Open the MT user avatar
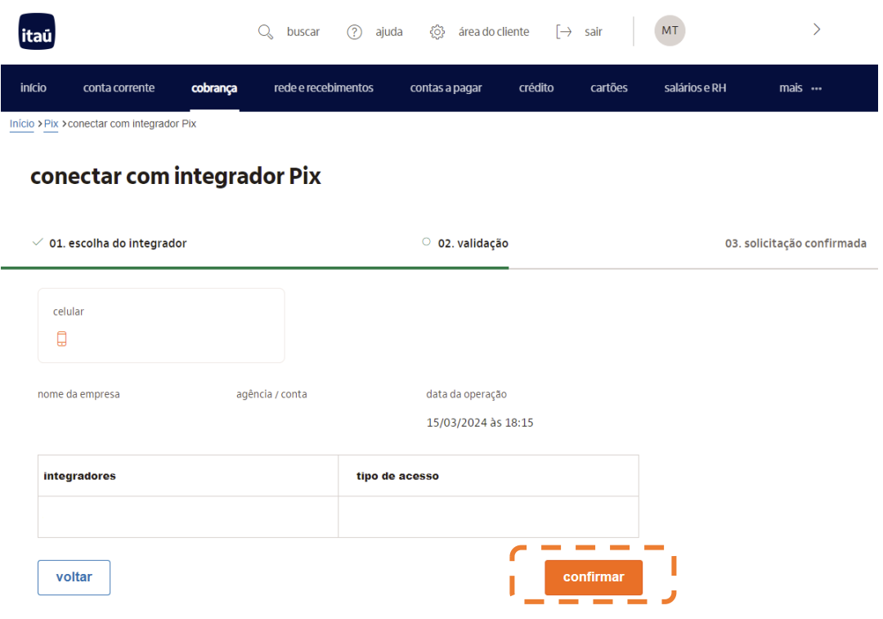 (x=670, y=30)
